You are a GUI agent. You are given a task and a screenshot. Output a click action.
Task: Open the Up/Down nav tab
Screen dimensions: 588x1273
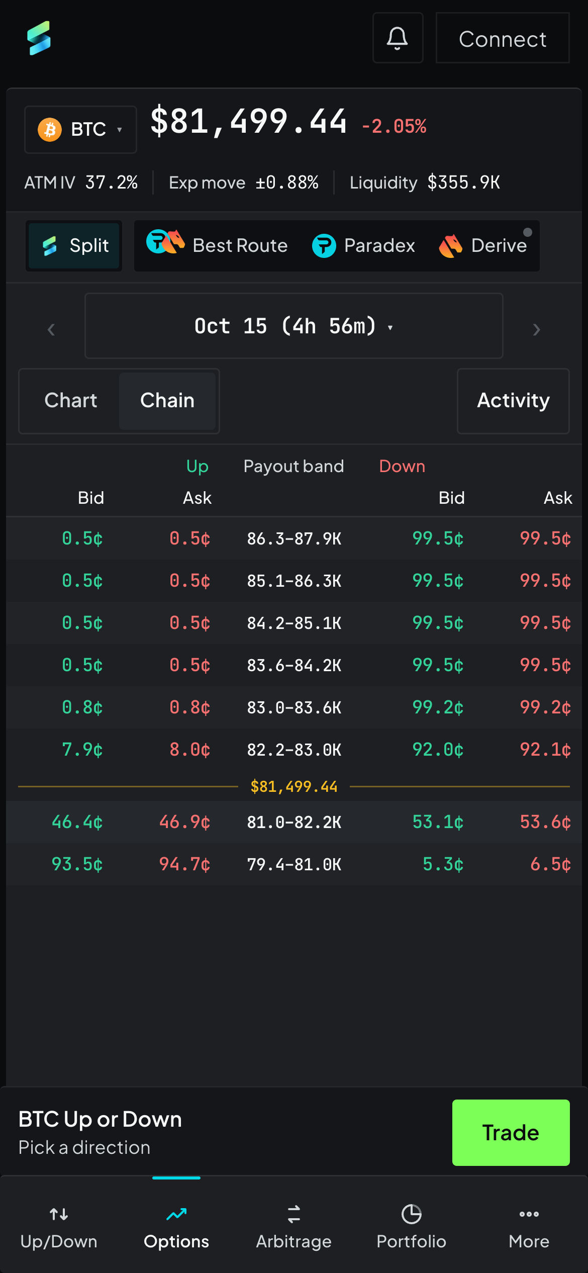tap(59, 1227)
